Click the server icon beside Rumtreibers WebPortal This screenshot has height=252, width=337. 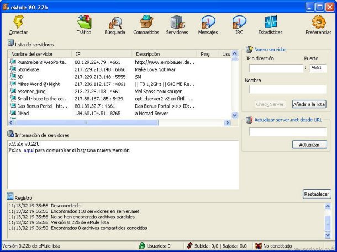(13, 62)
